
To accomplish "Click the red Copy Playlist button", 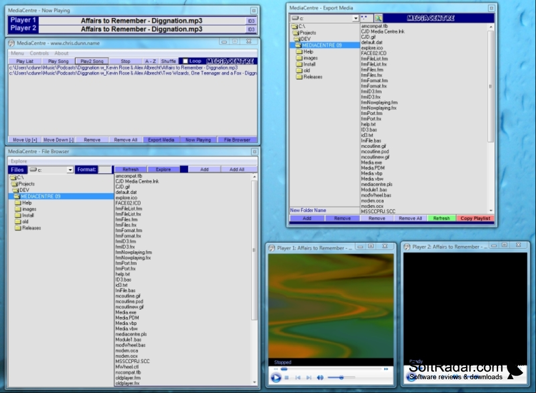I will point(476,219).
